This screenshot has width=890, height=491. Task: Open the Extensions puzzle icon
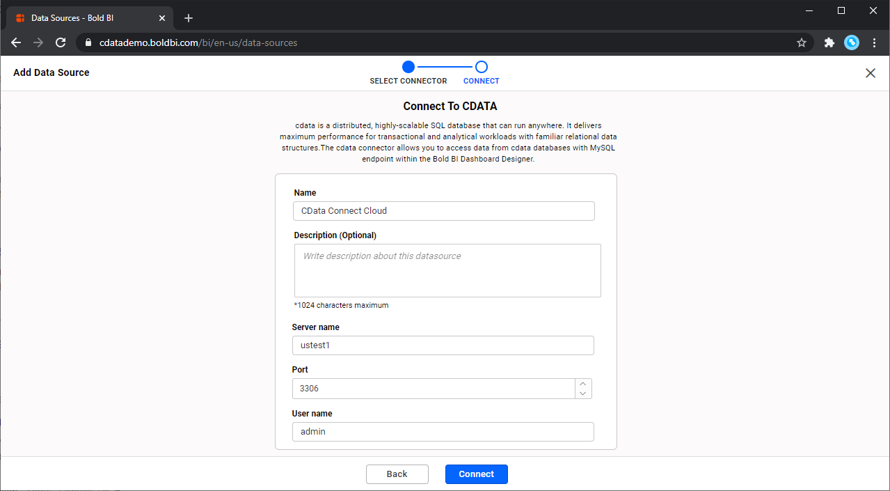point(829,42)
